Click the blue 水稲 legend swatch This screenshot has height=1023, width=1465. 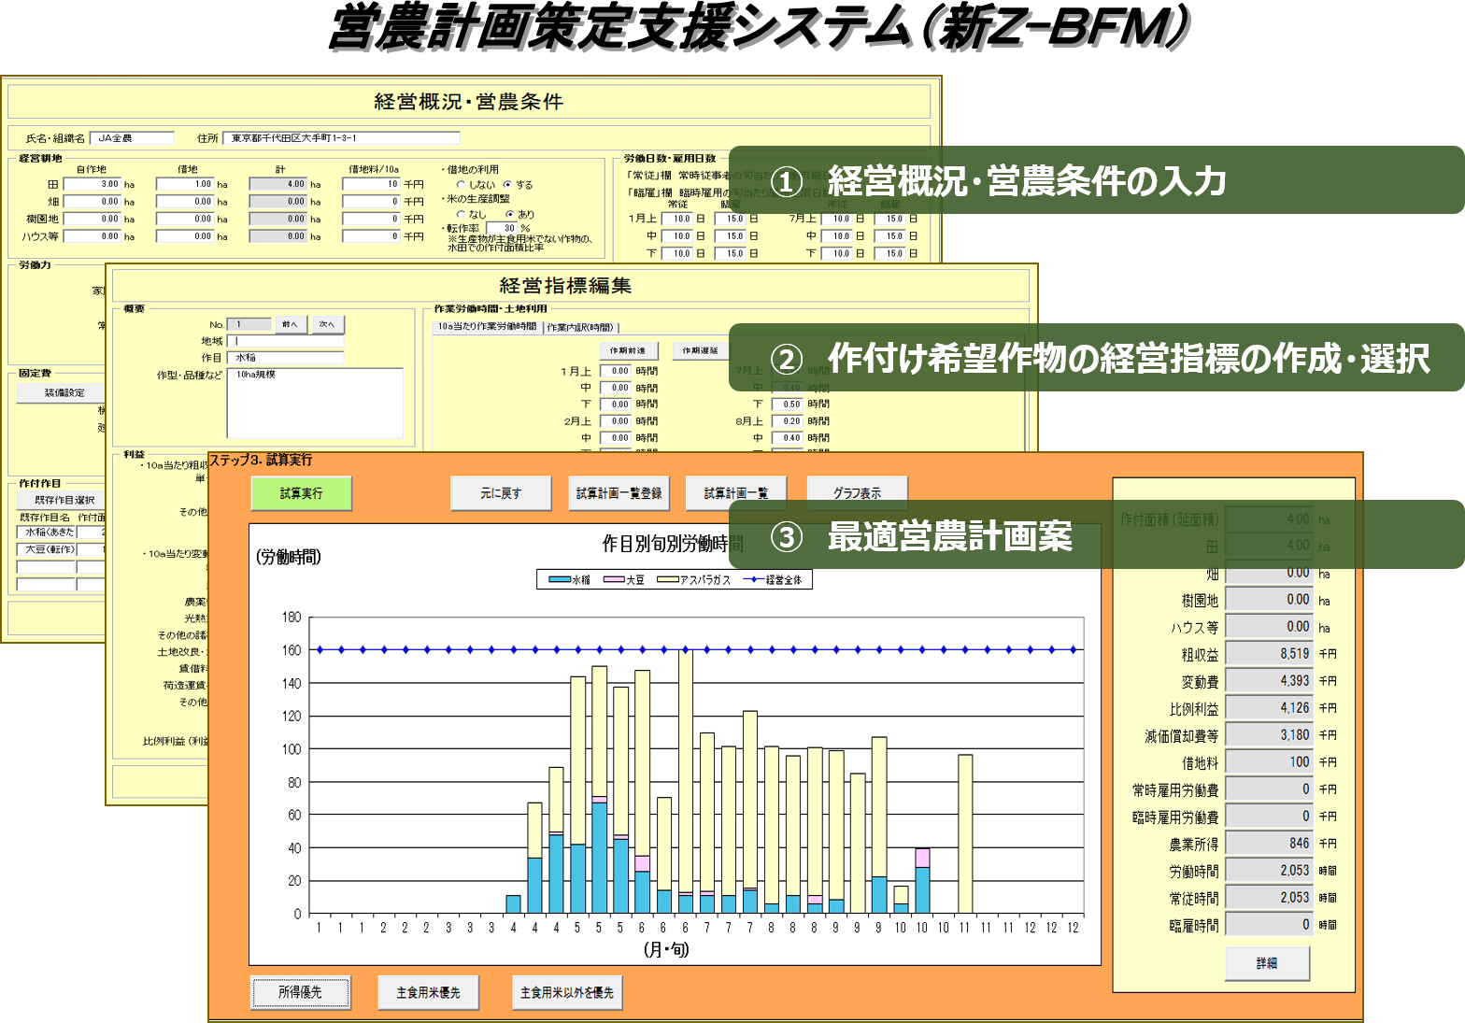pyautogui.click(x=559, y=580)
